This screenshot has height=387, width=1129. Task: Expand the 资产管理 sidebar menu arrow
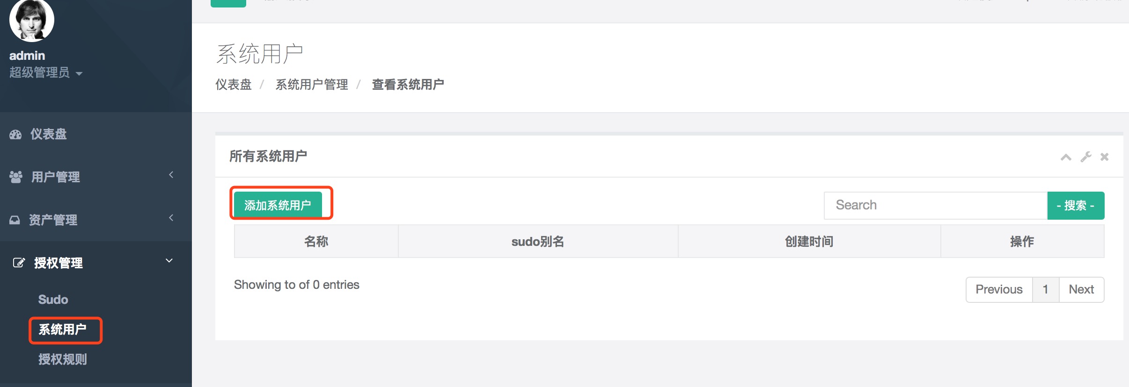click(171, 218)
